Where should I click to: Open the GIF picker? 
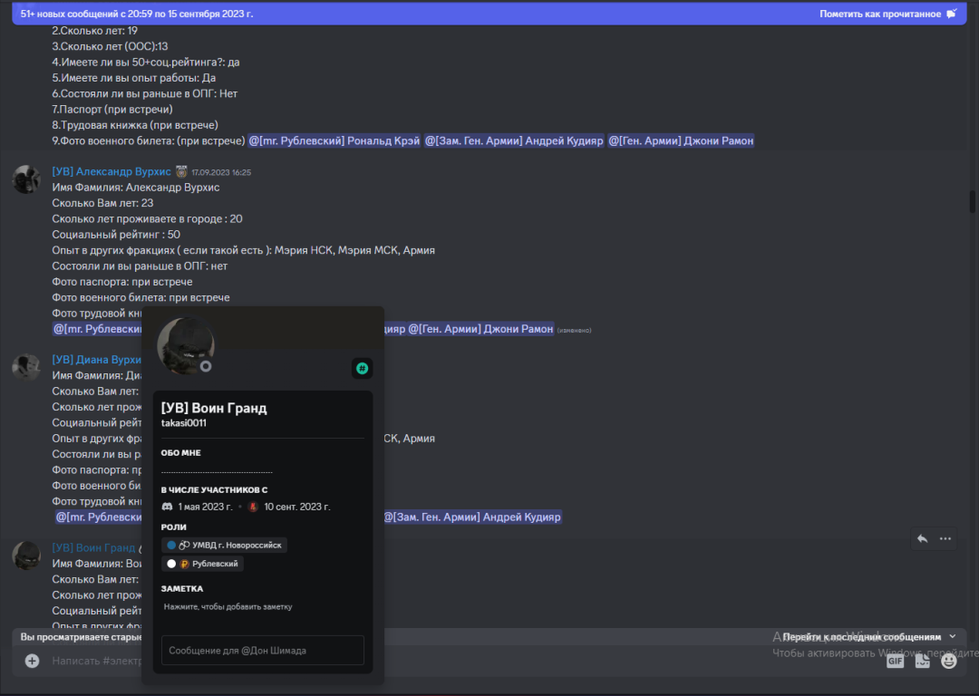pyautogui.click(x=895, y=661)
